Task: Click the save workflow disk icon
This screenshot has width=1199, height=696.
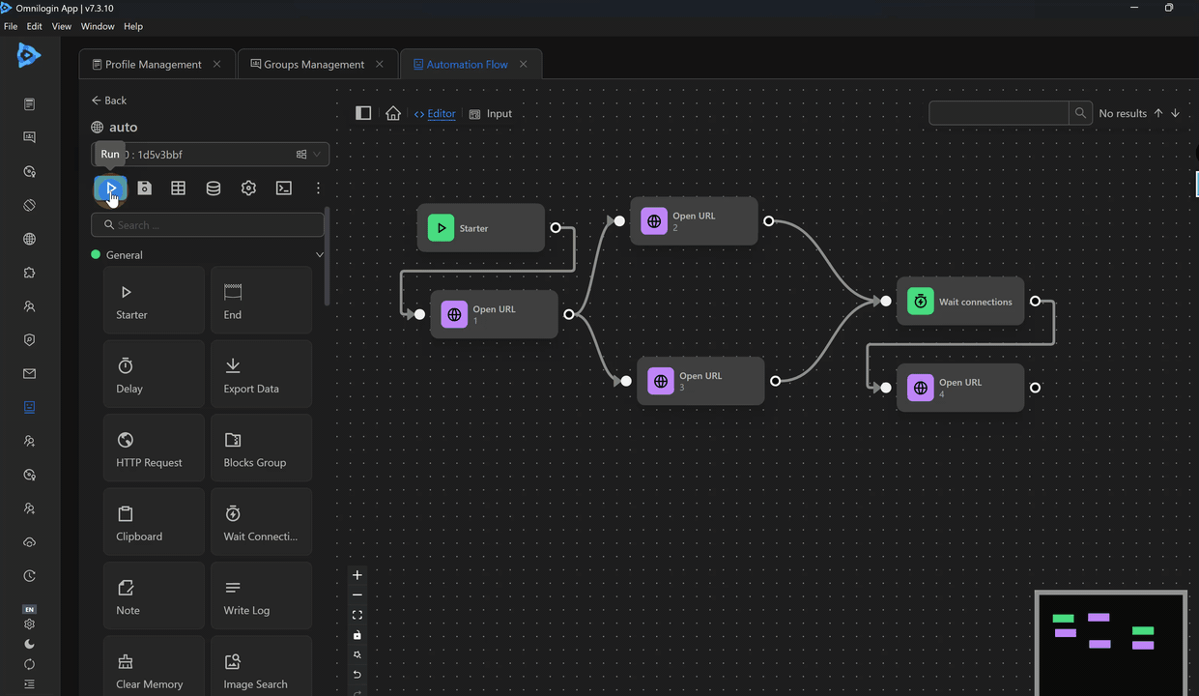Action: [x=144, y=188]
